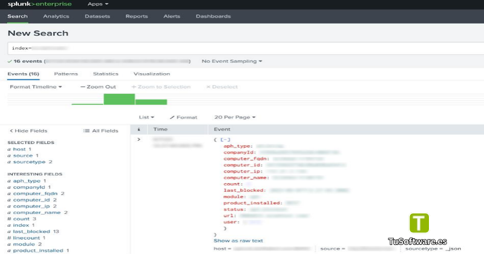This screenshot has height=254, width=484.
Task: Select the Events (16) tab
Action: [x=24, y=74]
